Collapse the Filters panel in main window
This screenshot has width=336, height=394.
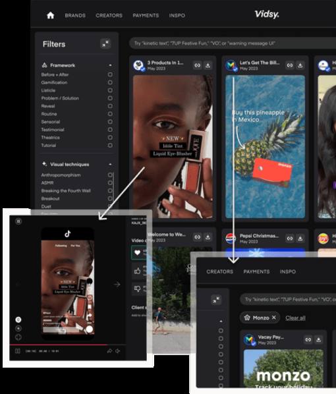point(105,43)
